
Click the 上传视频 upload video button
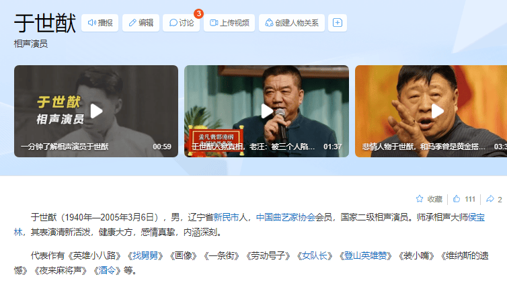pos(229,23)
